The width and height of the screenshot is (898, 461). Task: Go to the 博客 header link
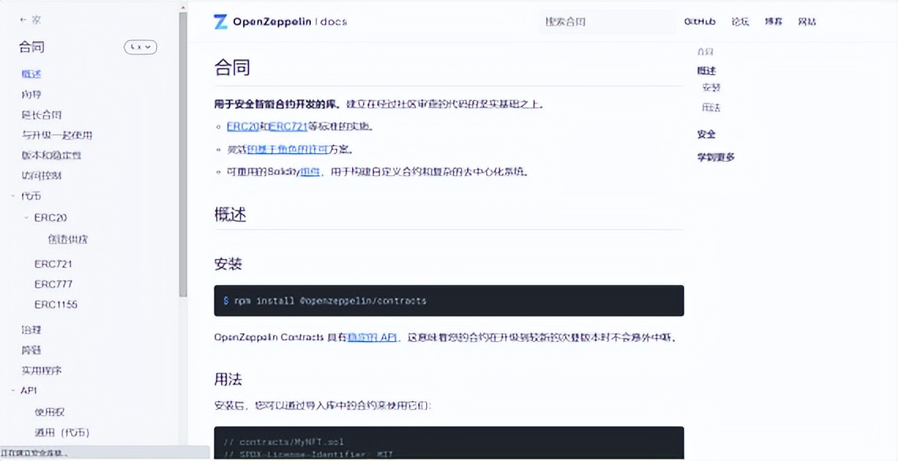coord(773,22)
